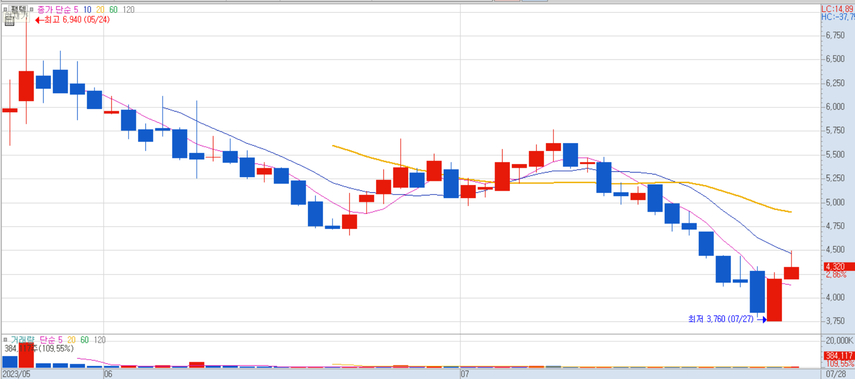
Task: Click the 2.86% change label on price axis
Action: pos(836,274)
